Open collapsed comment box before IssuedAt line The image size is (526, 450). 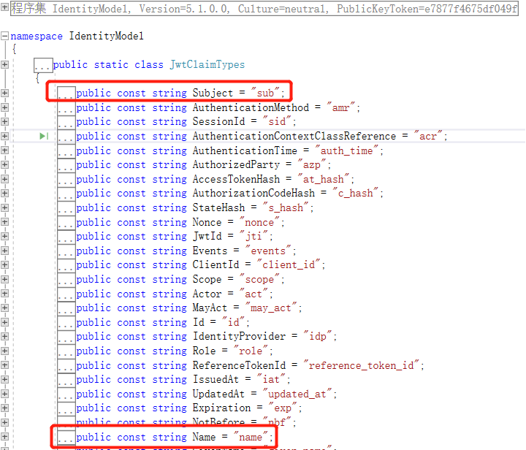[x=66, y=380]
